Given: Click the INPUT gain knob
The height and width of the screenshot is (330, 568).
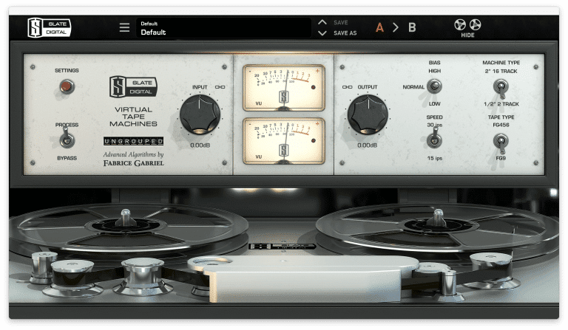Looking at the screenshot, I should point(200,114).
